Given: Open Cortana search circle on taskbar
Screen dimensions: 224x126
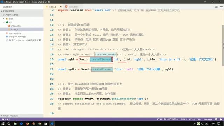Looking at the screenshot, I should coord(9,124).
